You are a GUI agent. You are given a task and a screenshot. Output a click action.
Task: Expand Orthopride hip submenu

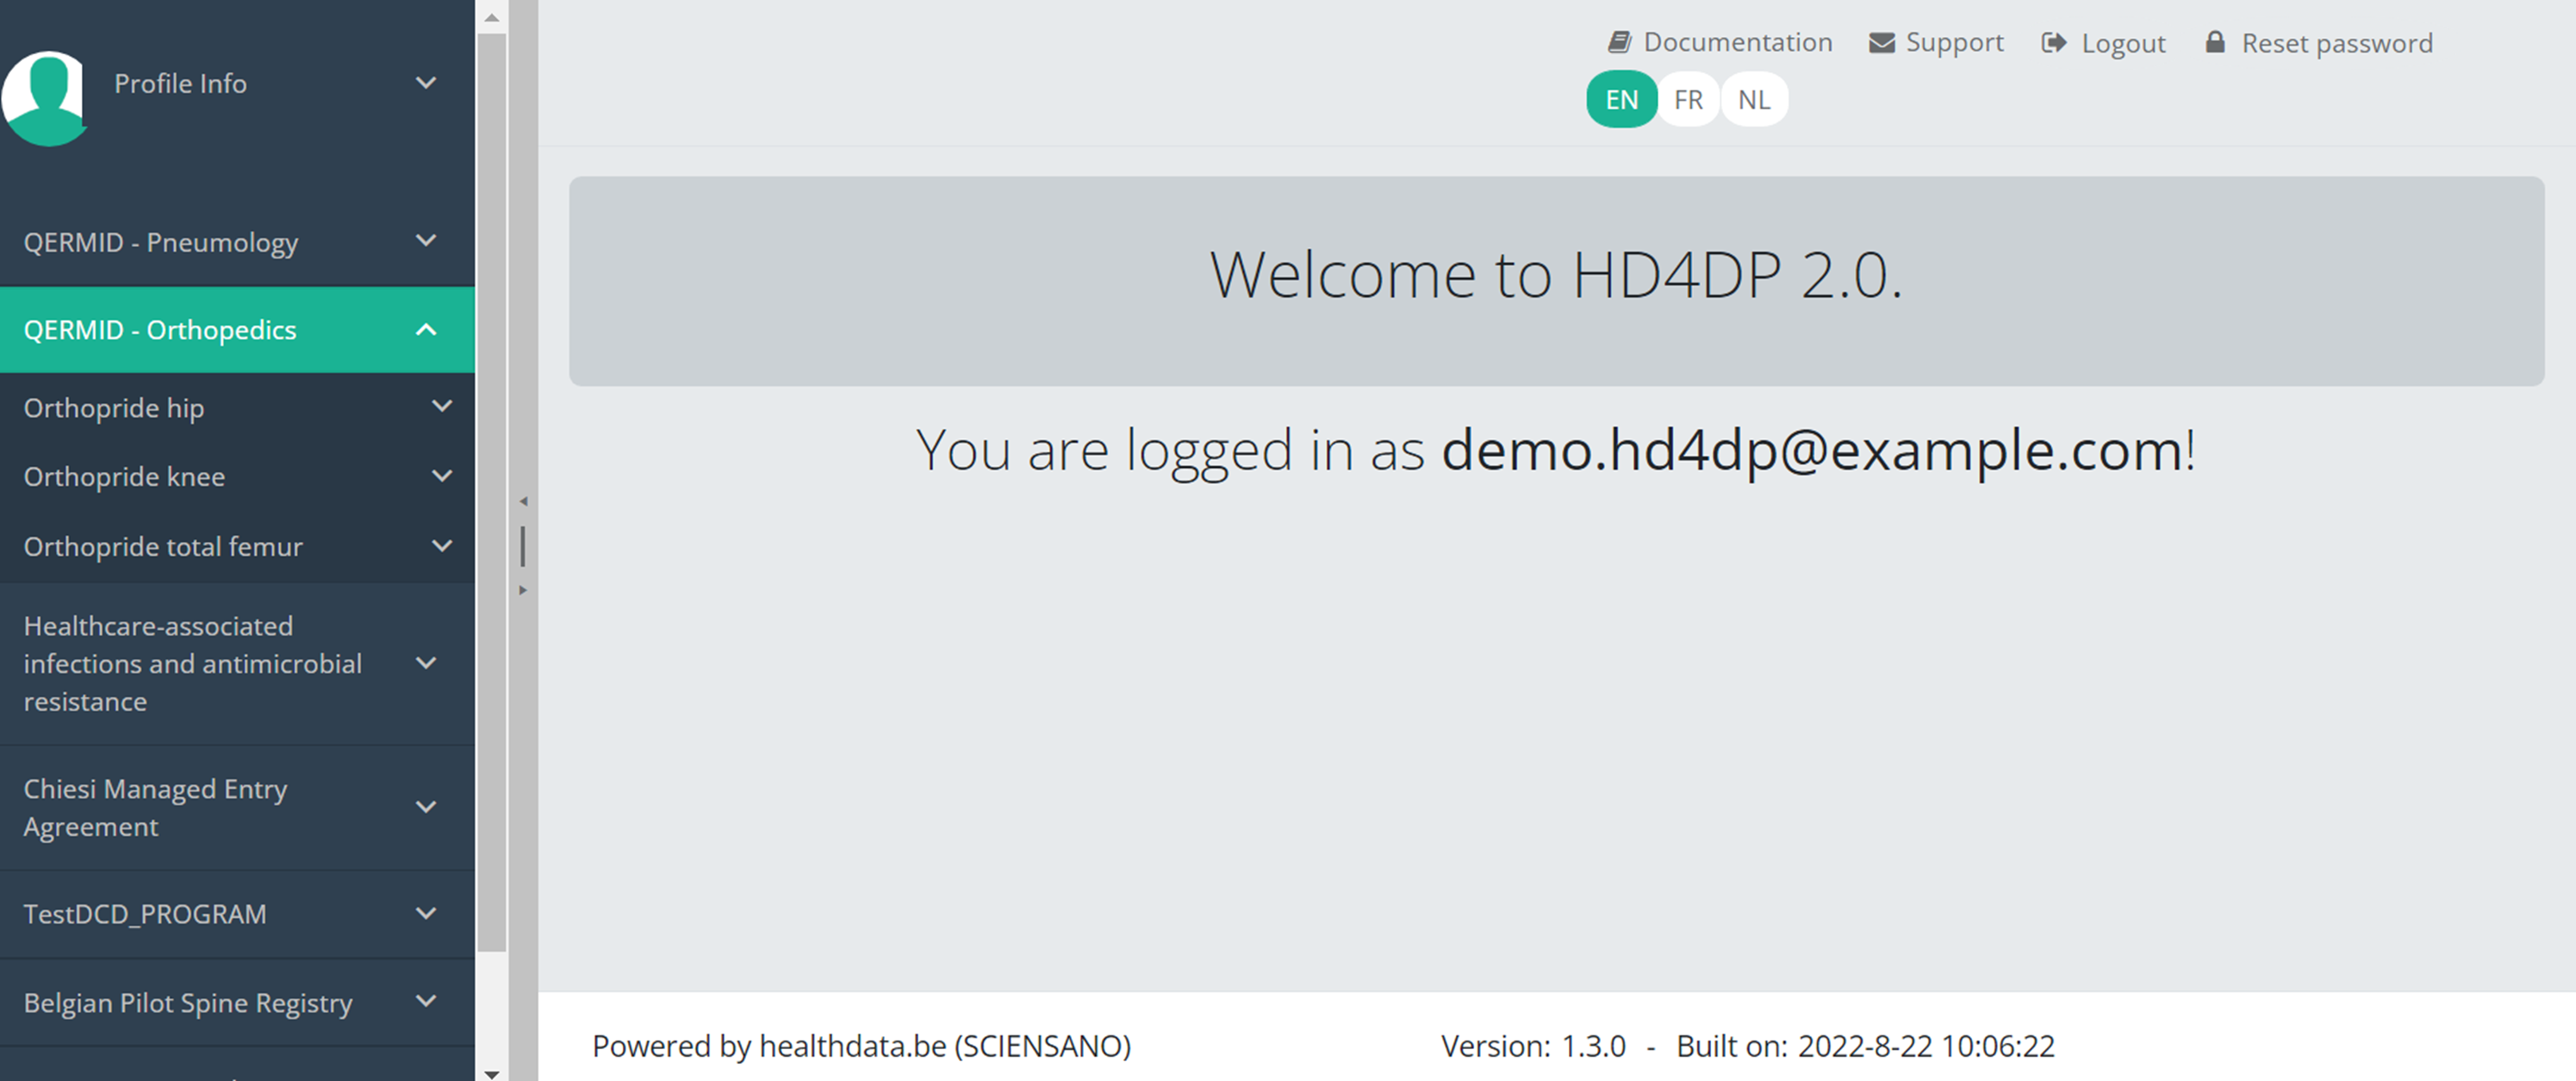point(441,407)
